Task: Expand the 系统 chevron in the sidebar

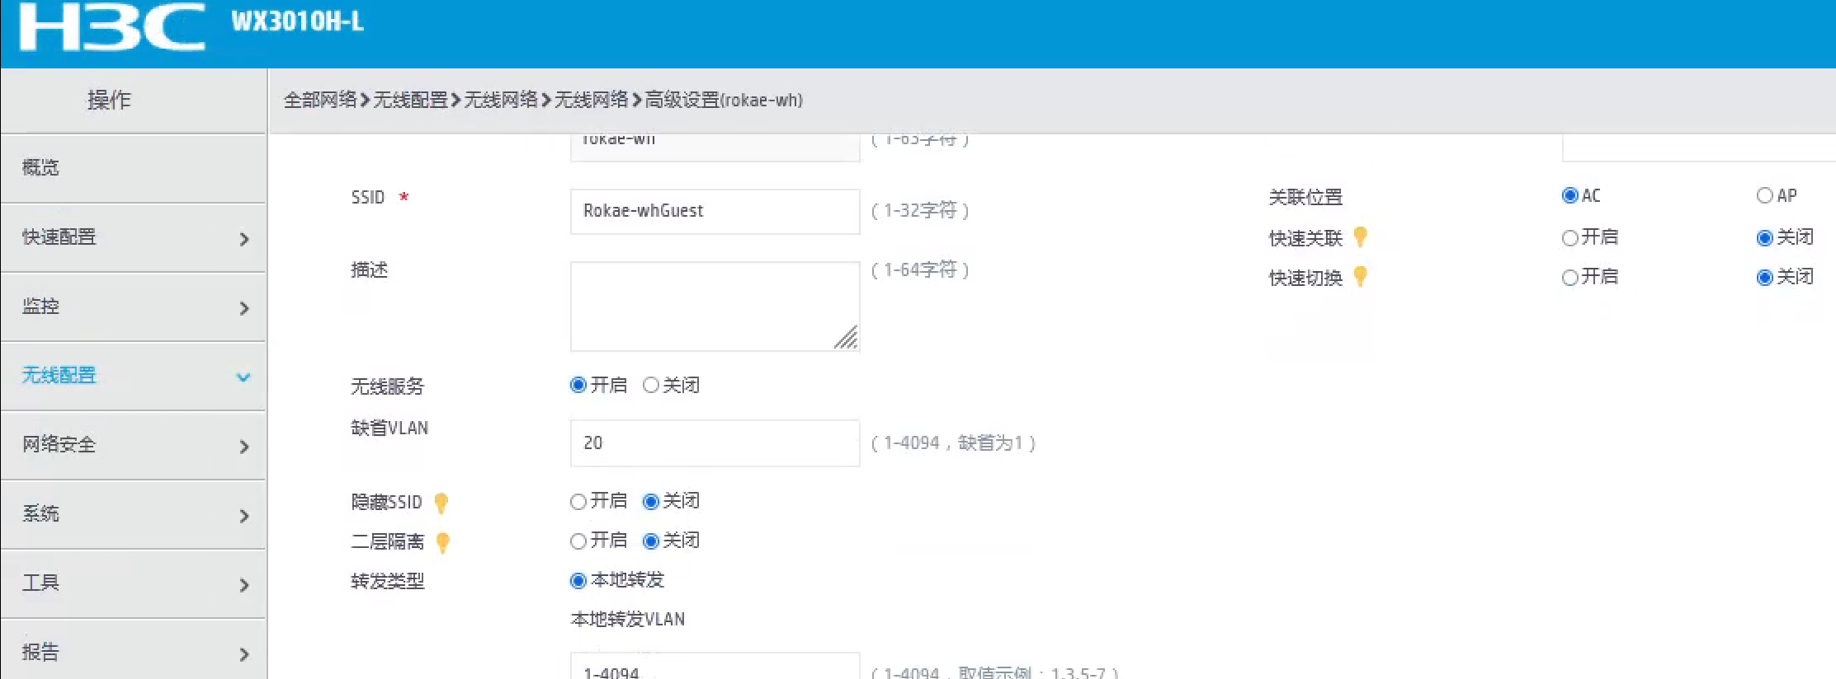Action: pos(243,516)
